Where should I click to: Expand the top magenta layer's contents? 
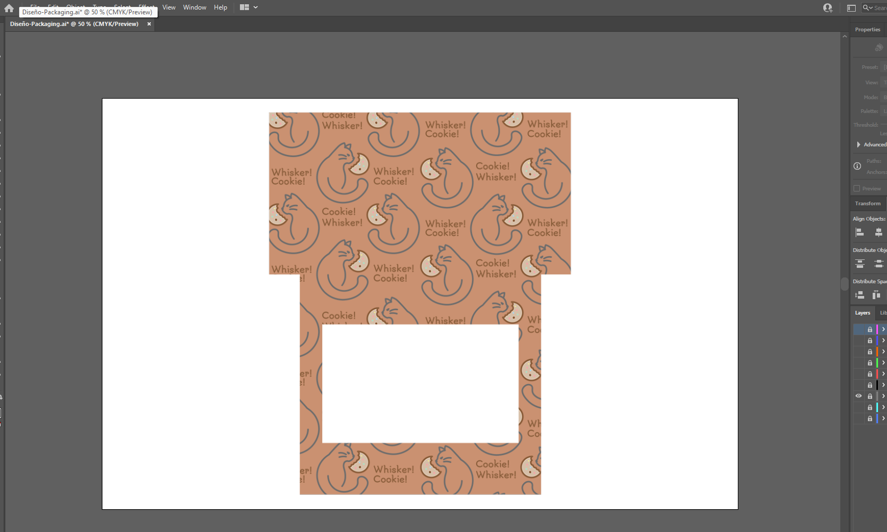tap(883, 329)
